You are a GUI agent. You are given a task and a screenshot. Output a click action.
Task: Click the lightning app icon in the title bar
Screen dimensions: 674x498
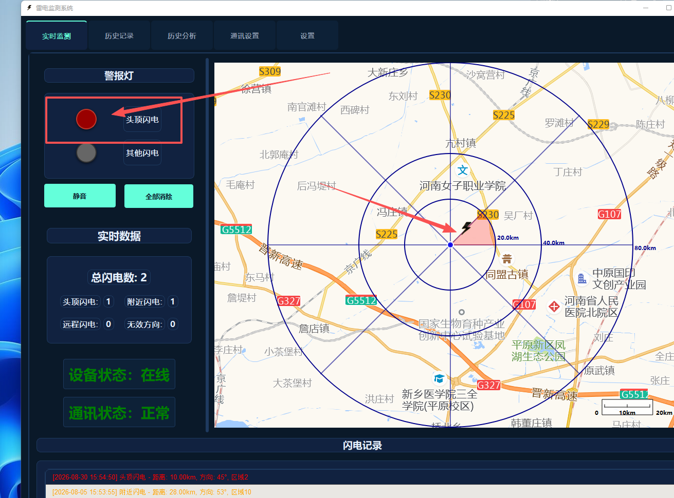(x=29, y=8)
